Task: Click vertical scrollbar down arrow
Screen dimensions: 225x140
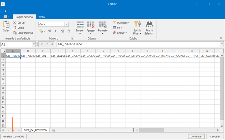Action: point(222,126)
